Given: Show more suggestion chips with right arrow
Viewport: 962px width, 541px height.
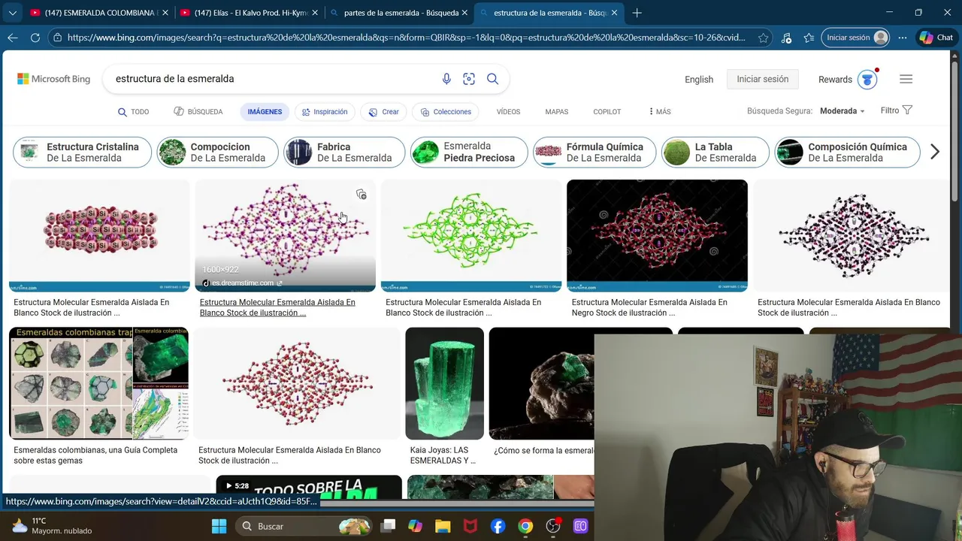Looking at the screenshot, I should point(935,152).
